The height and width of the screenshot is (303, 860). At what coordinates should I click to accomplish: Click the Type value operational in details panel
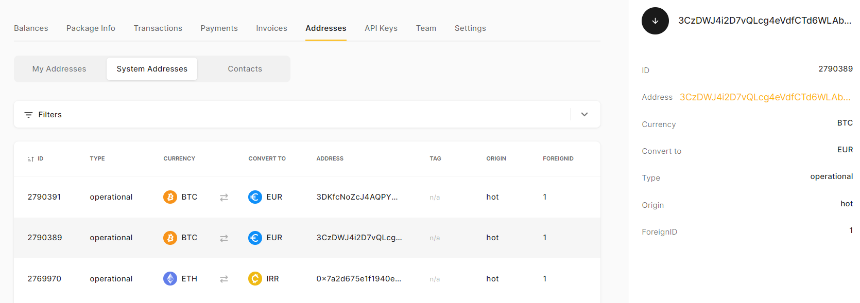[831, 176]
